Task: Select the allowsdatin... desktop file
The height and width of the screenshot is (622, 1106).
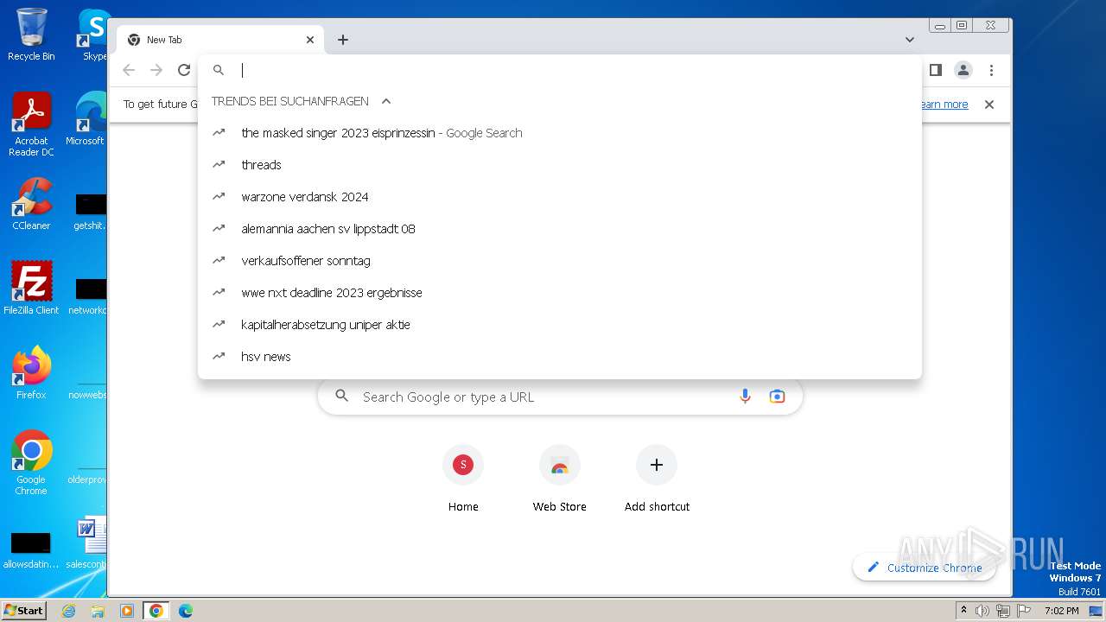Action: [x=31, y=549]
